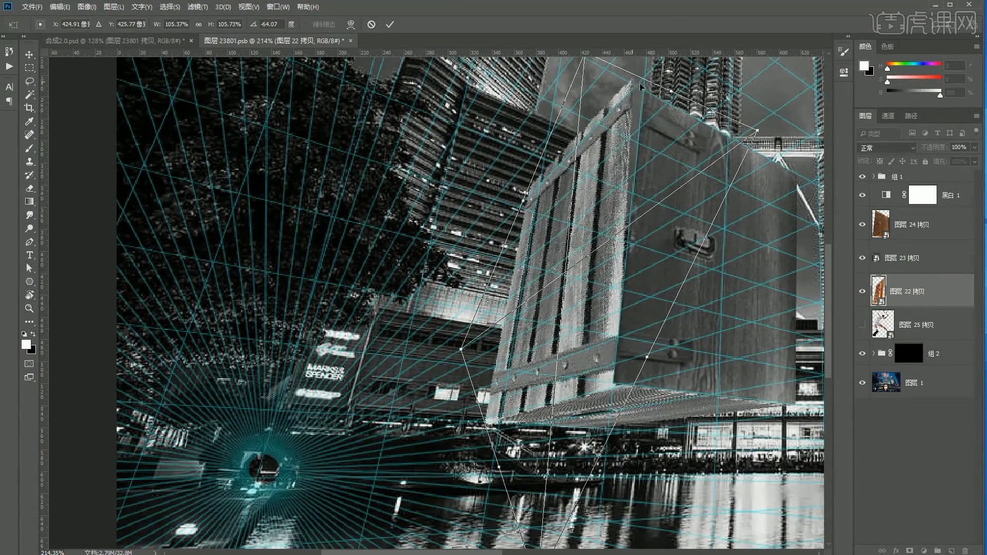987x555 pixels.
Task: Click the hue H slider bar
Action: point(913,64)
